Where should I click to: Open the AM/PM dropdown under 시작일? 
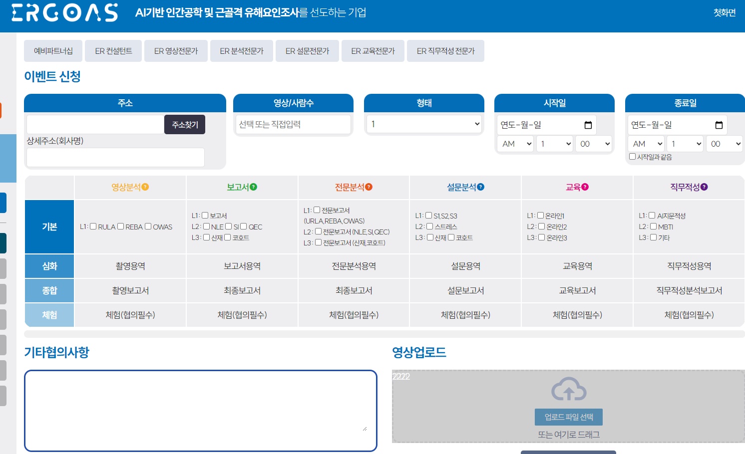[515, 144]
